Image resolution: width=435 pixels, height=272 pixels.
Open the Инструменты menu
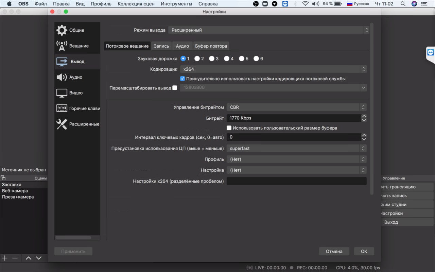pos(176,4)
